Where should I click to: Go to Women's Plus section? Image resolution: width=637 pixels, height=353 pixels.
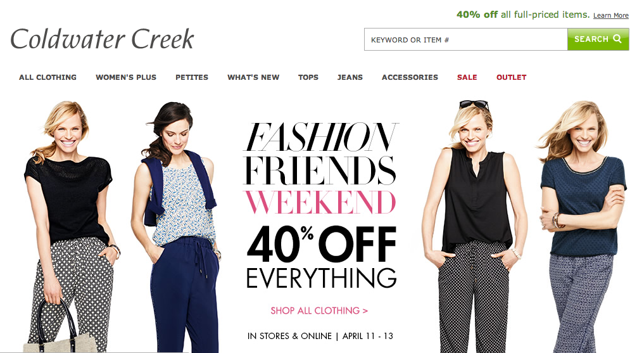coord(126,77)
